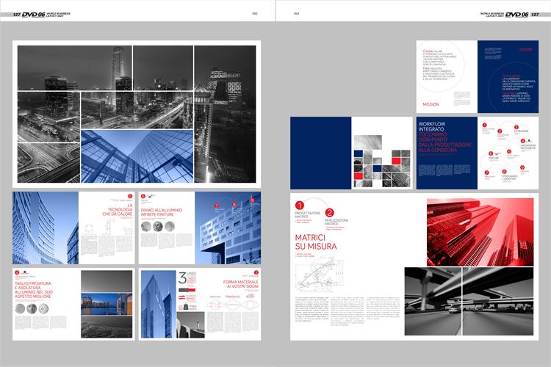Image resolution: width=551 pixels, height=367 pixels.
Task: Click the VISION label on the blue page
Action: 525,50
